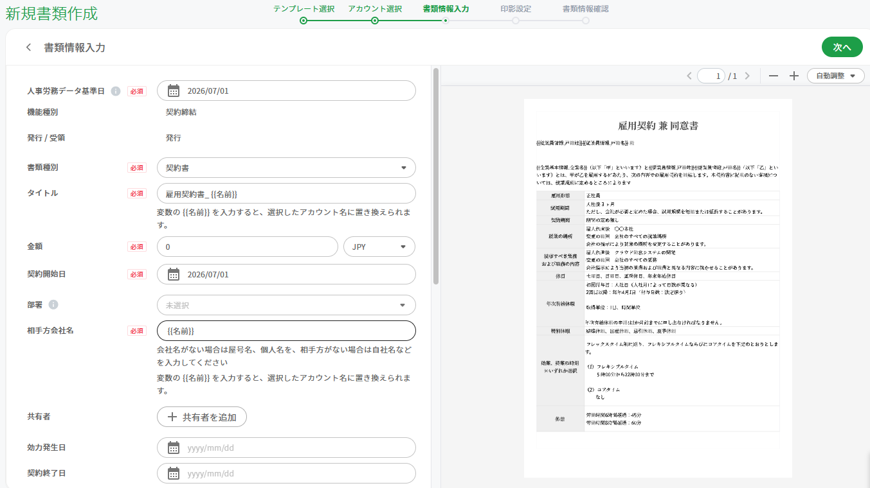This screenshot has width=870, height=488.
Task: Go to テンプレート選択 step
Action: (304, 13)
